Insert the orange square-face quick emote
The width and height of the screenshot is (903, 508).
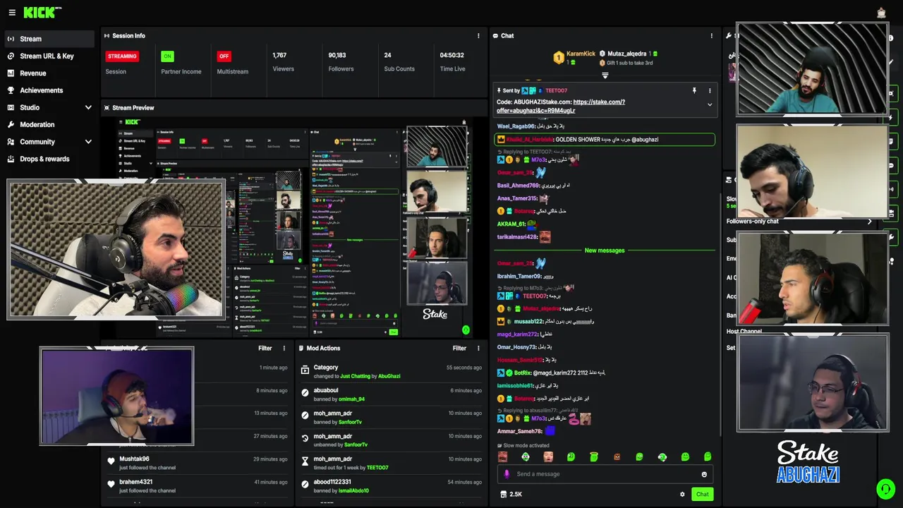[x=617, y=457]
